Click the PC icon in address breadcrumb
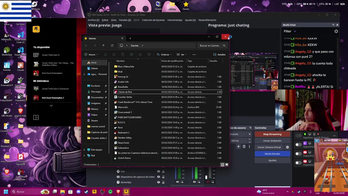This screenshot has width=348, height=196. 121,45
